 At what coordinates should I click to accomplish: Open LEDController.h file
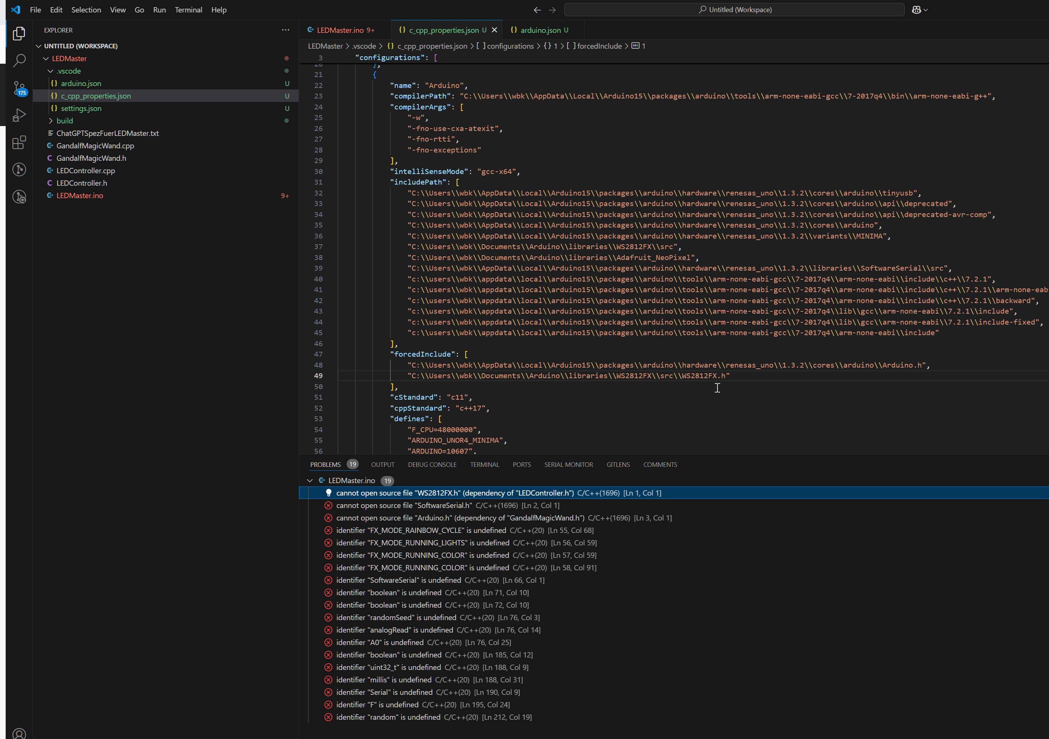click(166, 183)
